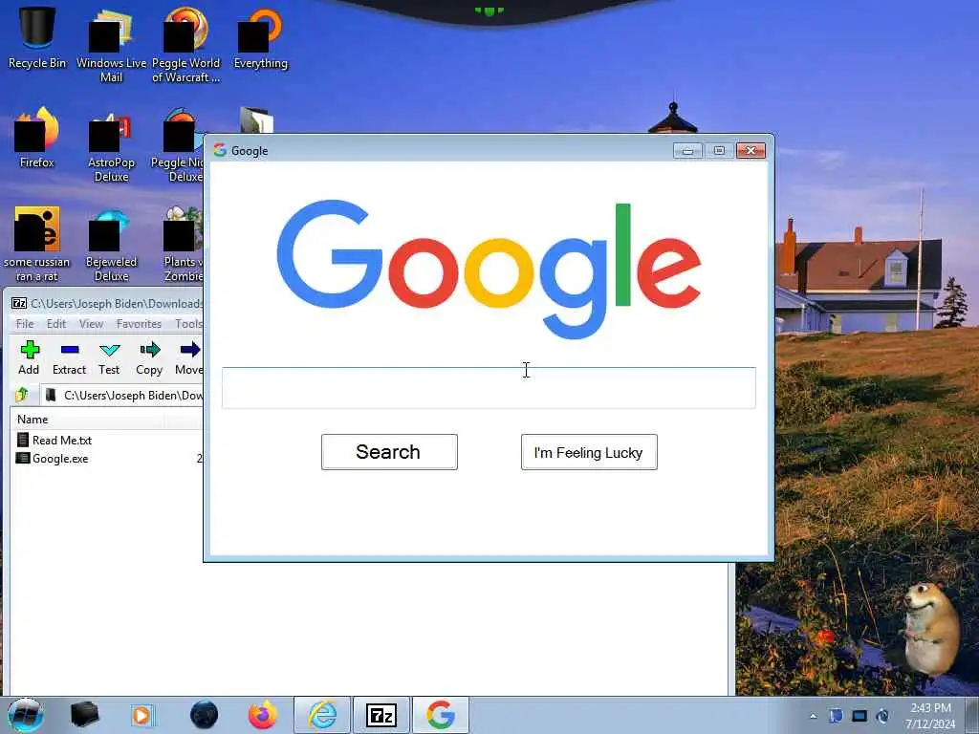Click the Google icon in window title bar
The image size is (979, 734).
(x=220, y=150)
